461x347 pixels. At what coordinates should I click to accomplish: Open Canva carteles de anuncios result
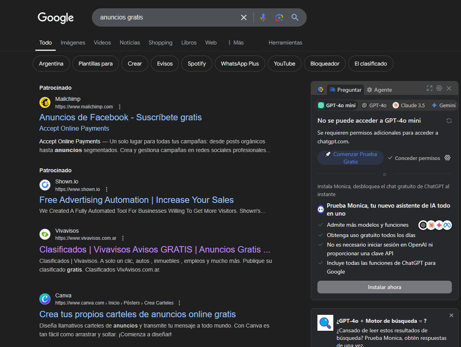point(138,314)
